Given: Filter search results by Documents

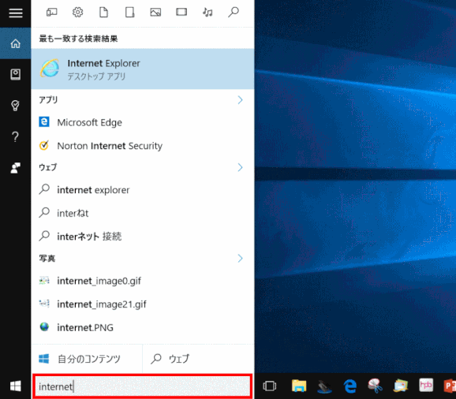Looking at the screenshot, I should coord(103,12).
